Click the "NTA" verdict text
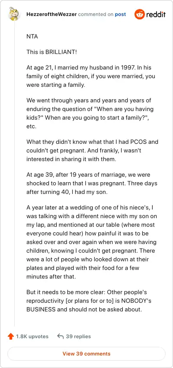 coord(32,37)
